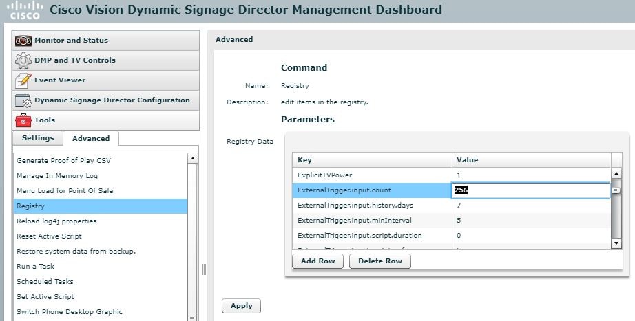Image resolution: width=635 pixels, height=321 pixels.
Task: Select Run a Task command
Action: coord(101,267)
